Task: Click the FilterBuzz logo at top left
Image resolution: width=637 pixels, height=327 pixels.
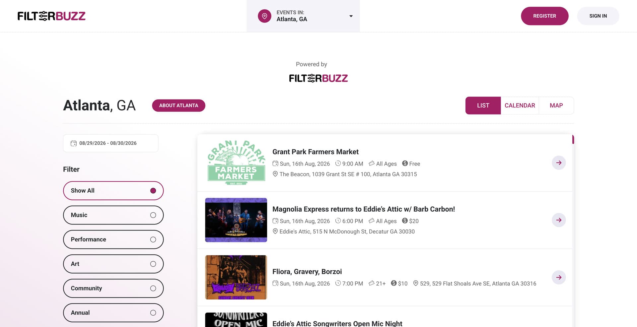Action: [x=51, y=16]
